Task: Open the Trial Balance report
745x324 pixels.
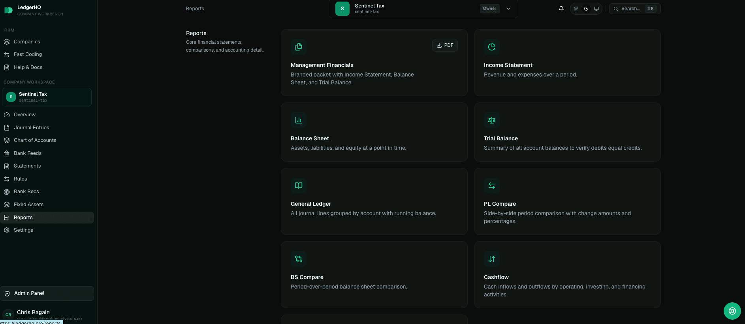Action: click(x=567, y=132)
